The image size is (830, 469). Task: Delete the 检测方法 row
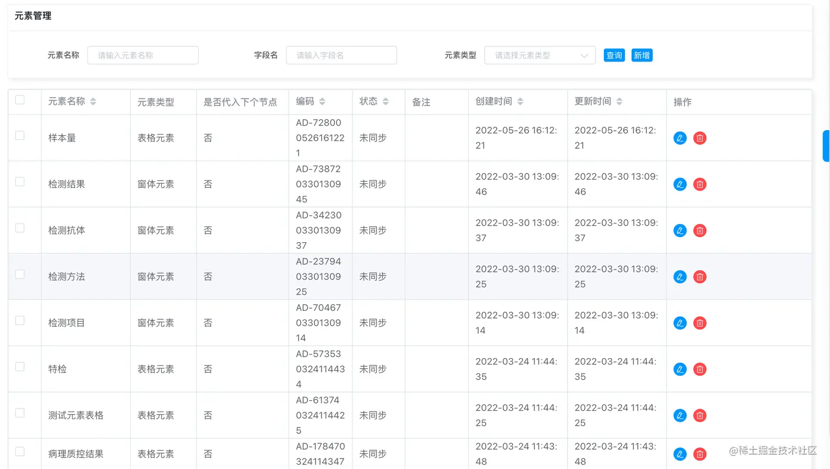(699, 277)
